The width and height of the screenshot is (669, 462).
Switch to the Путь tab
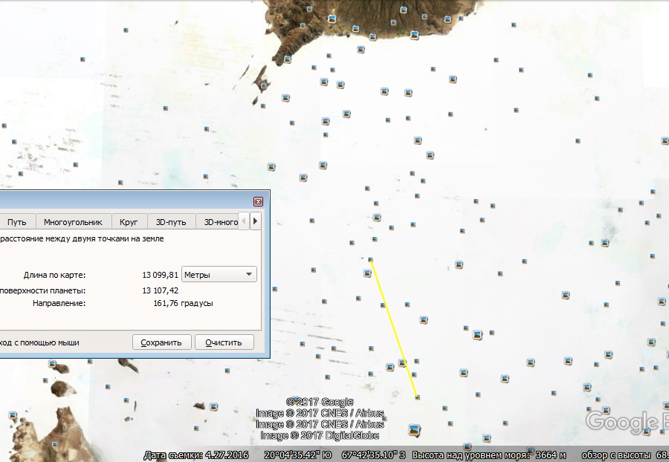pos(16,221)
